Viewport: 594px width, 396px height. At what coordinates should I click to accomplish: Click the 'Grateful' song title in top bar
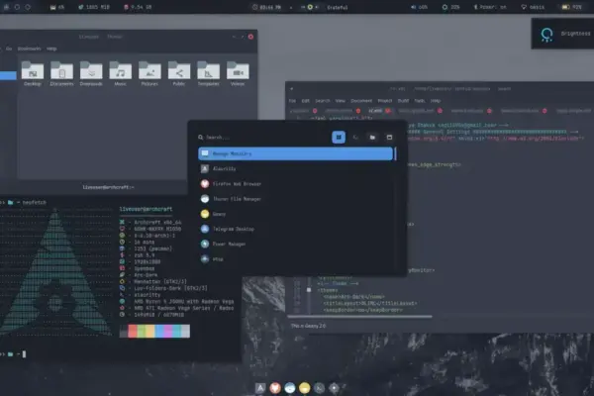338,7
